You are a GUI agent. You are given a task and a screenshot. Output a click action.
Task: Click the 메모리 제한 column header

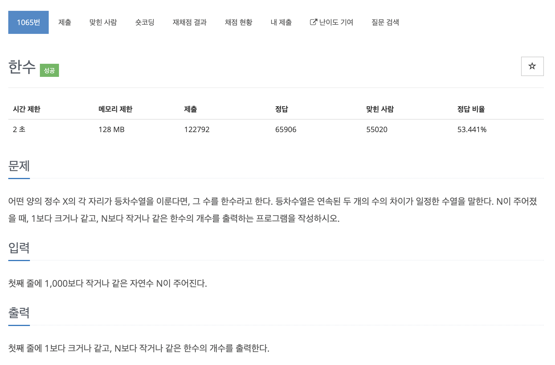[115, 109]
